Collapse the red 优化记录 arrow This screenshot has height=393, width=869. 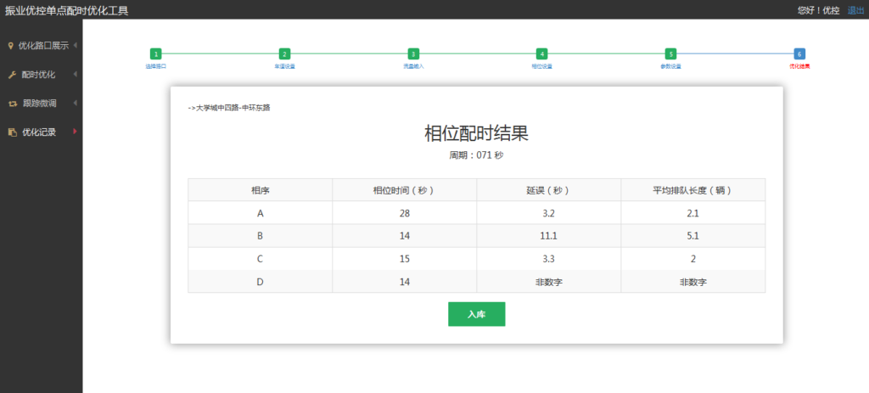pos(76,132)
